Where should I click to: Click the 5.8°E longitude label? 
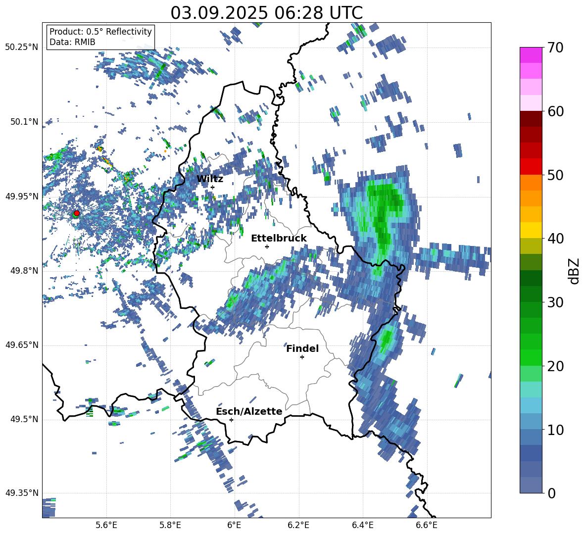coord(170,525)
